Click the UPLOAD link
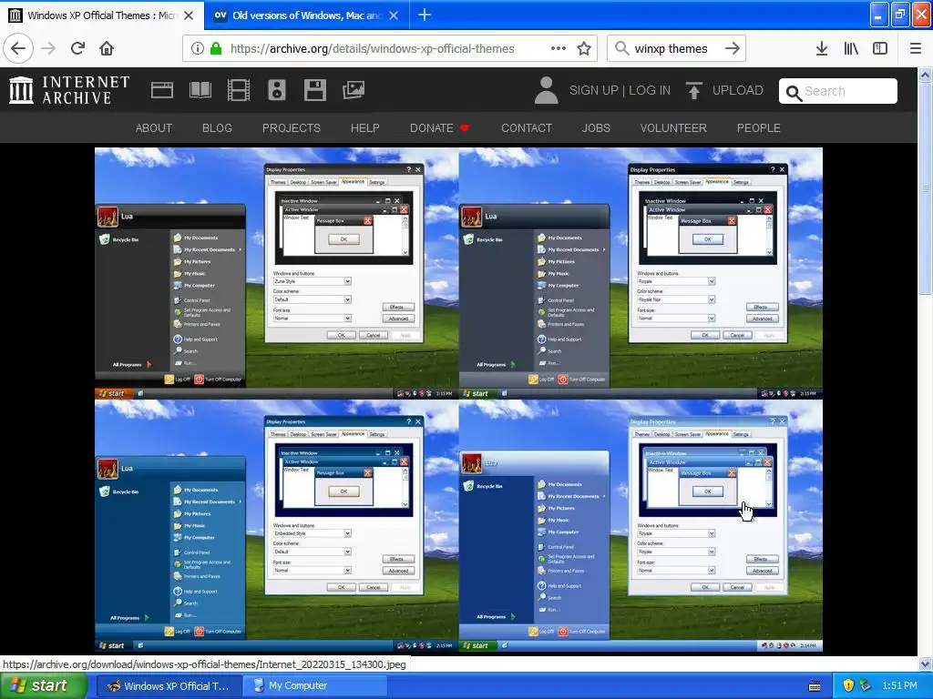 (x=738, y=90)
